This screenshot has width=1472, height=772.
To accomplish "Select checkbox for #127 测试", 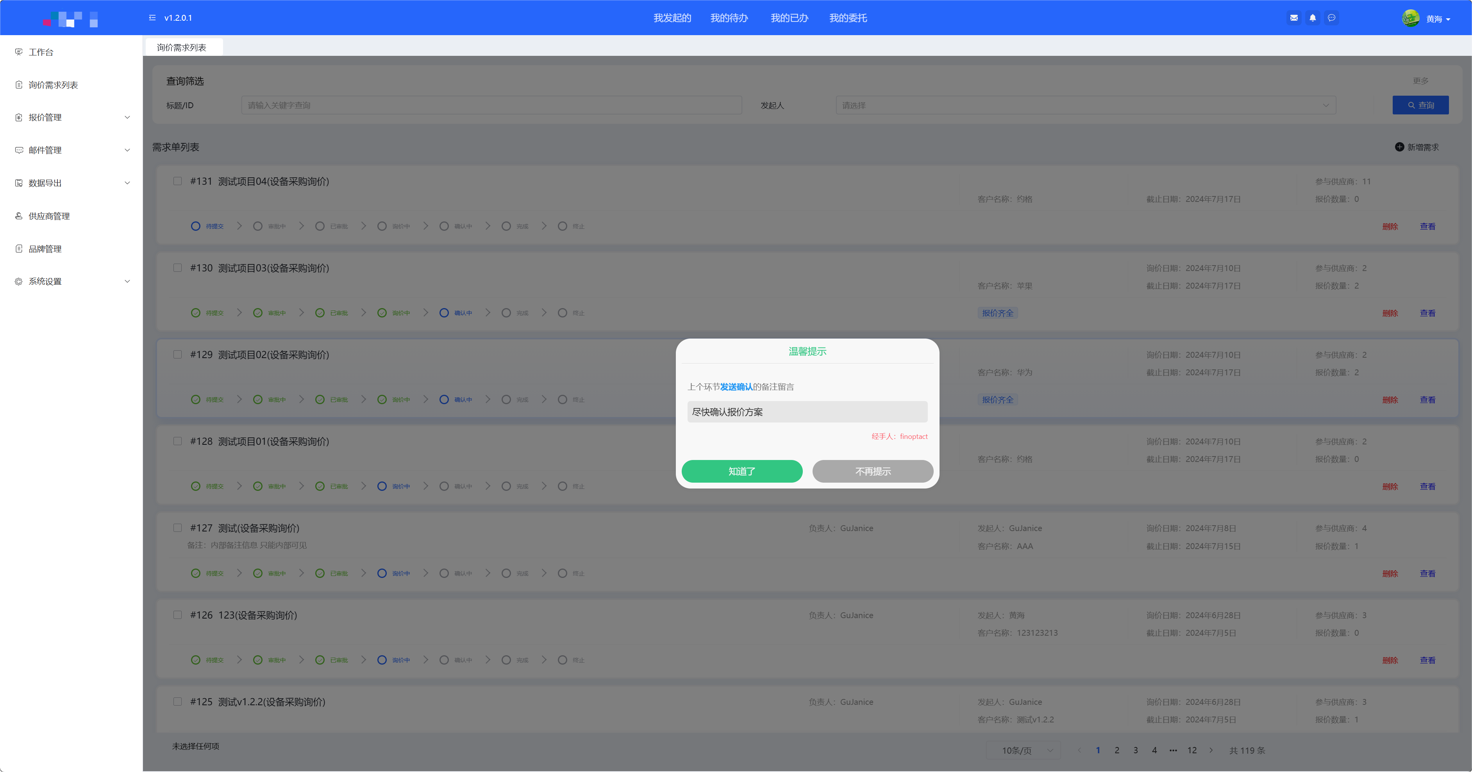I will click(178, 528).
